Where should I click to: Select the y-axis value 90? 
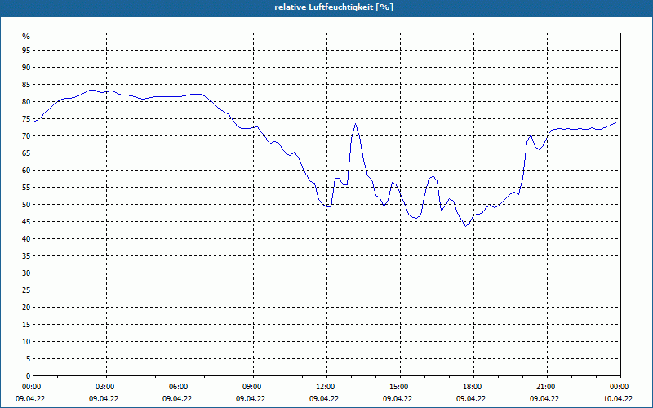(26, 68)
